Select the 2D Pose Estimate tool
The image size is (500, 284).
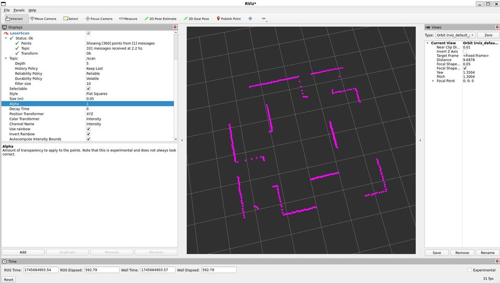160,19
